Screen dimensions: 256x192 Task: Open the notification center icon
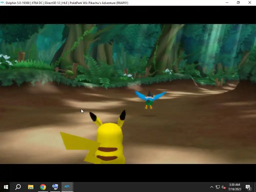click(248, 187)
